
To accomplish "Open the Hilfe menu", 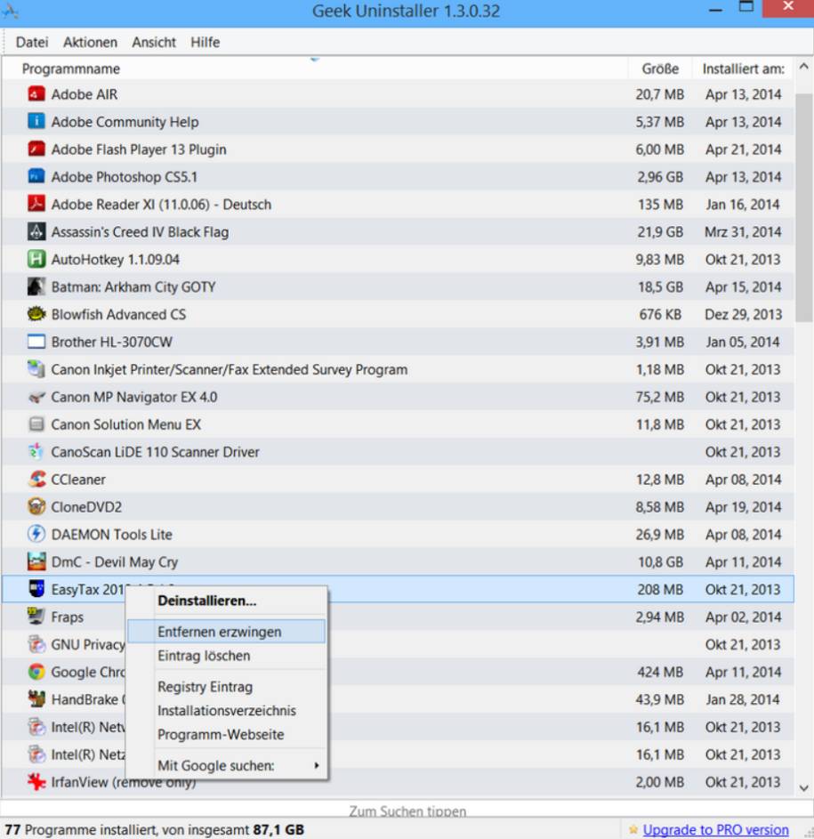I will 205,42.
